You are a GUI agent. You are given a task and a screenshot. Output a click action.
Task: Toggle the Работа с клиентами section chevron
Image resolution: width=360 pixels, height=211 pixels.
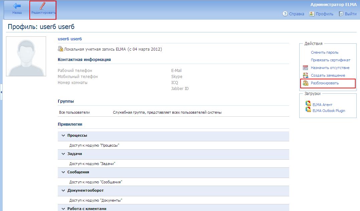[63, 209]
